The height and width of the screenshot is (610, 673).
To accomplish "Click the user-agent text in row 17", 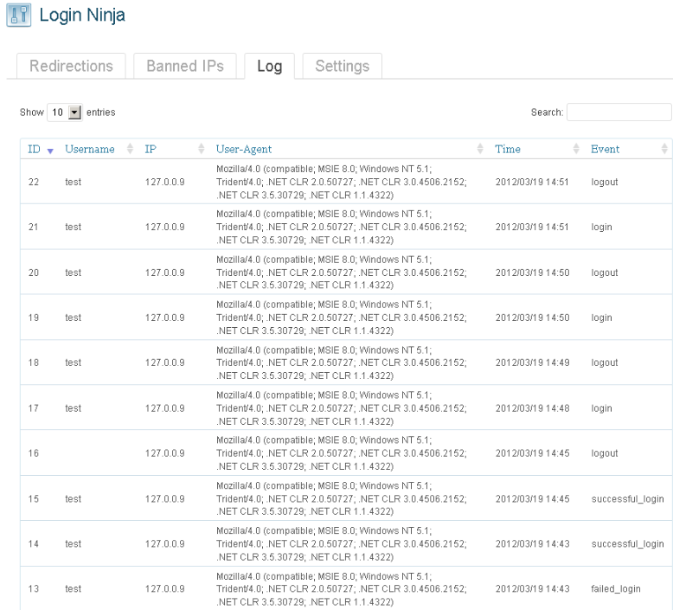I will pyautogui.click(x=341, y=408).
